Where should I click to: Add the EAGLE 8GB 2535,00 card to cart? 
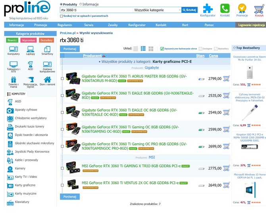click(226, 95)
